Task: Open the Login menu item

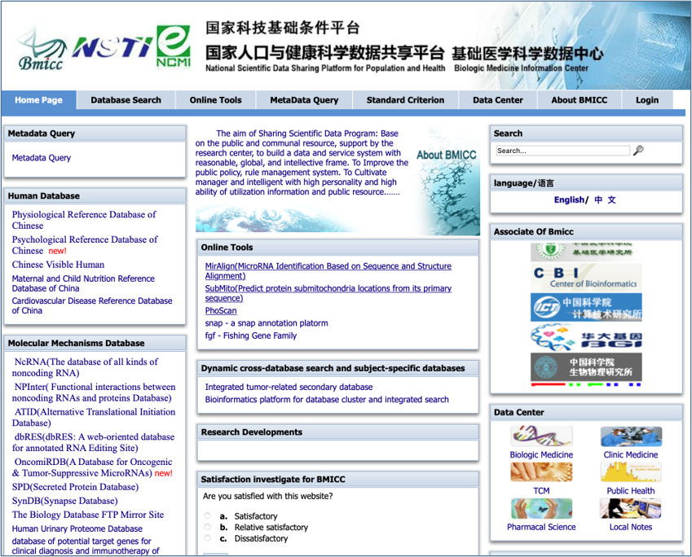Action: click(646, 100)
